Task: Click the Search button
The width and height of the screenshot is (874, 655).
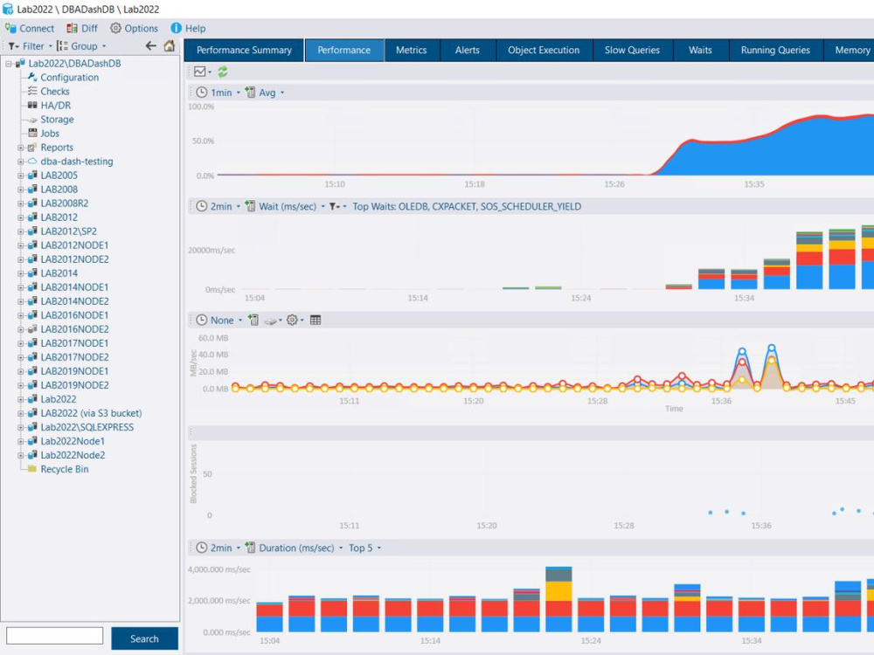Action: [144, 639]
